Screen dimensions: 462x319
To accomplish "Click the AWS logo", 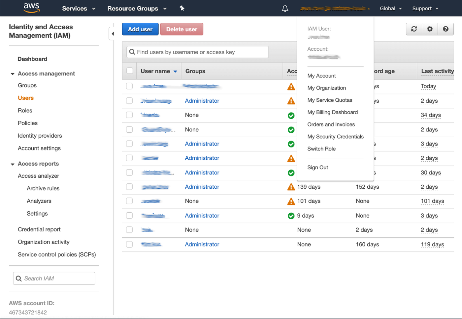I will click(31, 8).
